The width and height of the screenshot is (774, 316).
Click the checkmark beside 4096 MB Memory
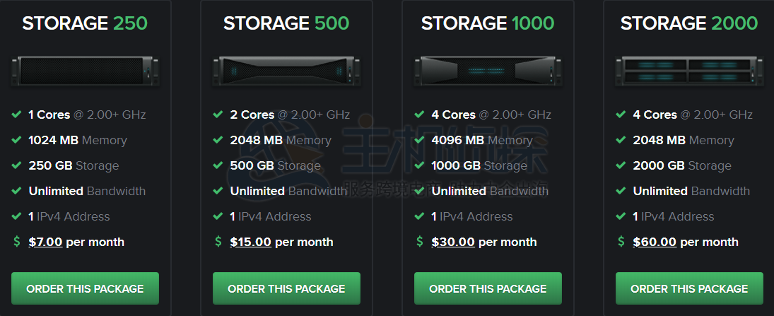[x=420, y=140]
